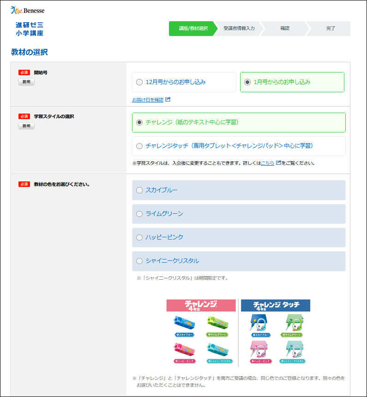Choose チャレンジタッチ tablet learning style

click(x=140, y=146)
